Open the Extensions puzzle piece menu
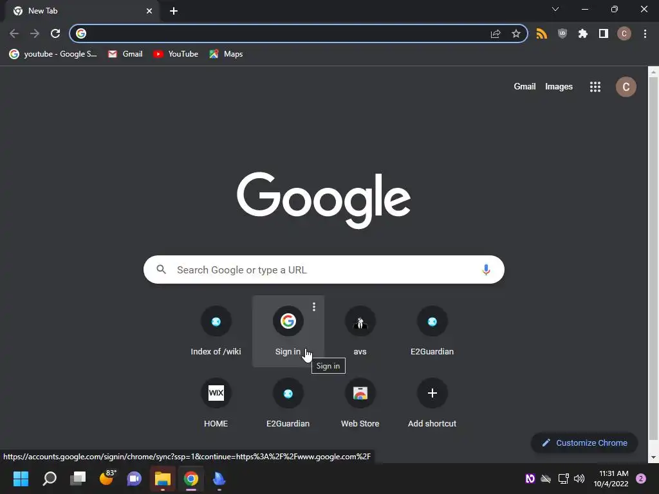659x494 pixels. point(583,33)
